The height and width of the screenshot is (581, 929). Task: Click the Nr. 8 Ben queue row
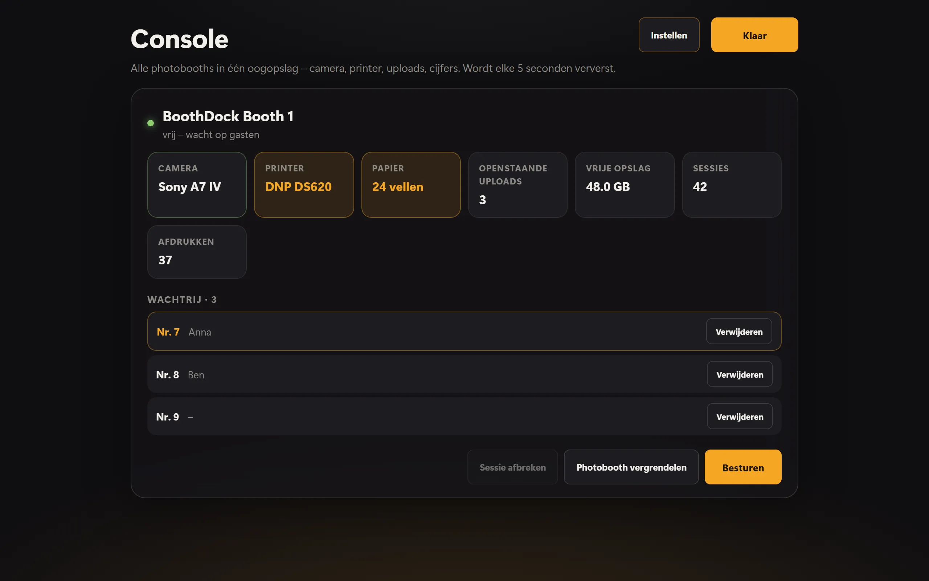point(464,374)
